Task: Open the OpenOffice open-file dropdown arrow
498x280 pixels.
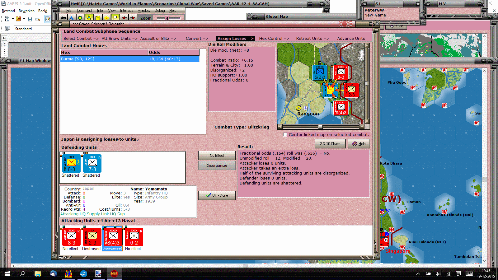Action: [24, 19]
